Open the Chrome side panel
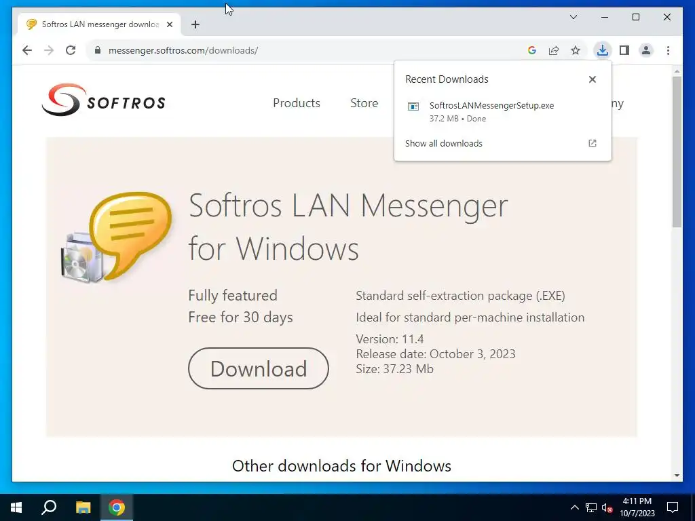695x521 pixels. click(x=624, y=50)
